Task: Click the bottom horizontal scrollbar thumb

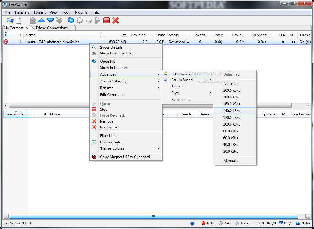Action: (154, 216)
